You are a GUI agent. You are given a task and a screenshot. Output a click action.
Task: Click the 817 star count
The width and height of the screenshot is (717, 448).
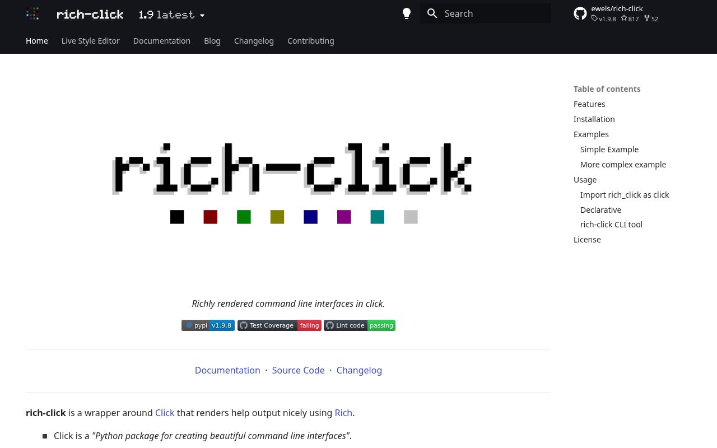coord(630,19)
